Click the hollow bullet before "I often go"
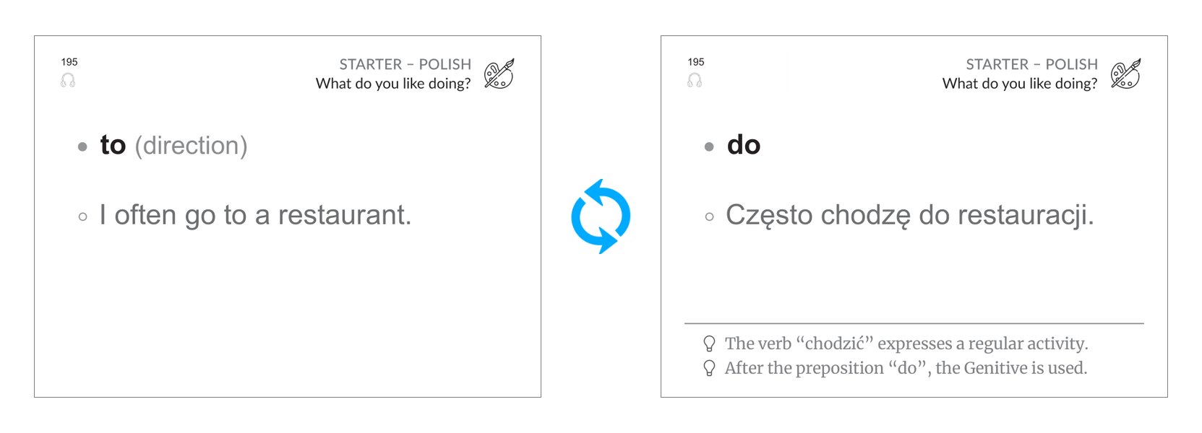 point(82,216)
